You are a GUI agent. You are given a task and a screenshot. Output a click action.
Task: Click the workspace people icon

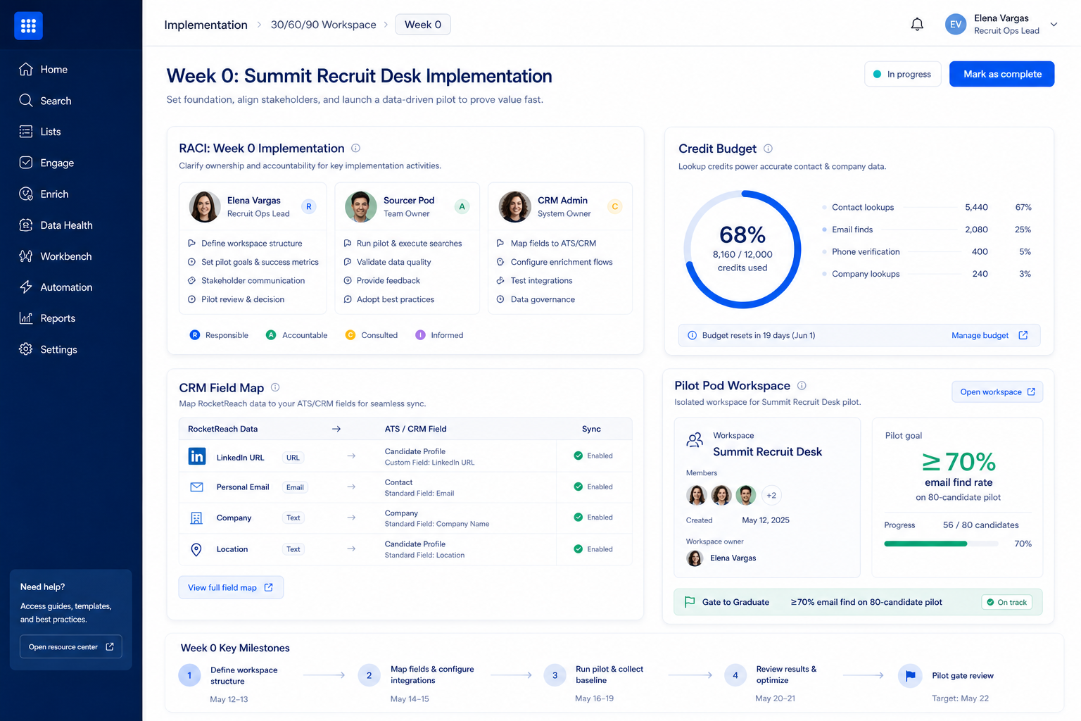[x=695, y=441]
